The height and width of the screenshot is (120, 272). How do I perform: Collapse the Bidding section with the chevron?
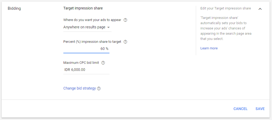click(260, 9)
